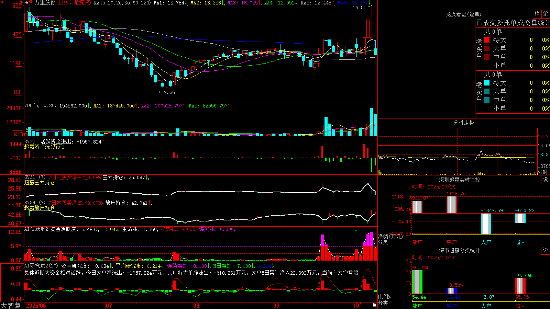Open 设 settings for 深圳超赢实时监控
Image resolution: width=550 pixels, height=309 pixels.
(x=546, y=180)
